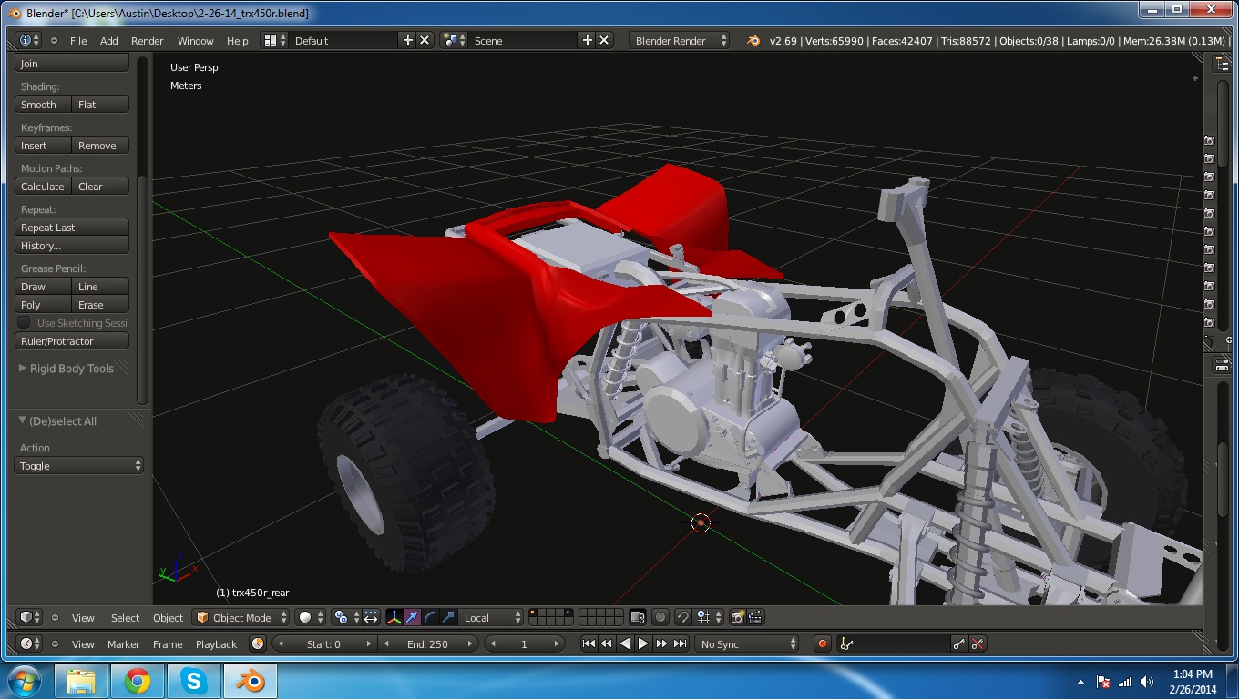Viewport: 1239px width, 699px height.
Task: Toggle use preview range clock icon
Action: point(258,643)
